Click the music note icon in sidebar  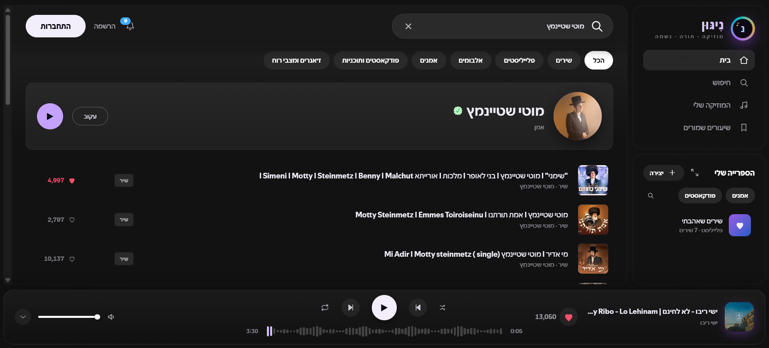(x=744, y=105)
